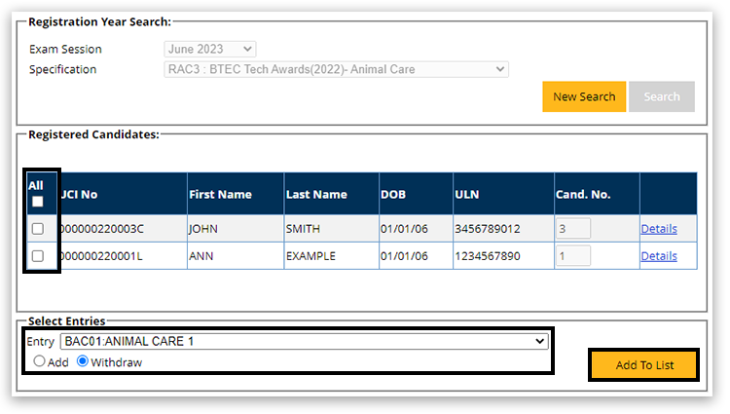Open Details link for Ann Example
The height and width of the screenshot is (414, 730).
coord(658,256)
